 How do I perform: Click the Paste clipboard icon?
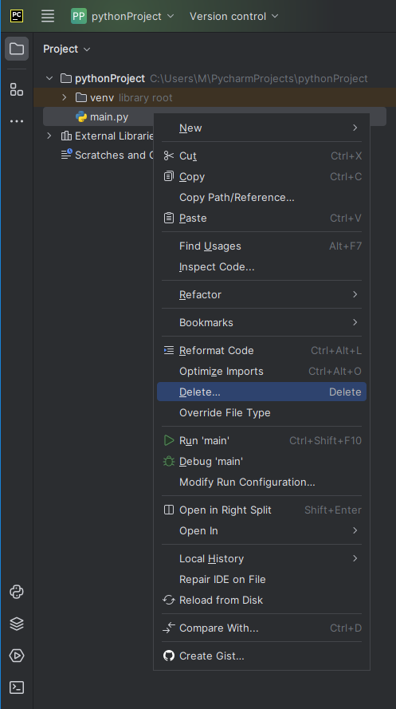point(169,218)
